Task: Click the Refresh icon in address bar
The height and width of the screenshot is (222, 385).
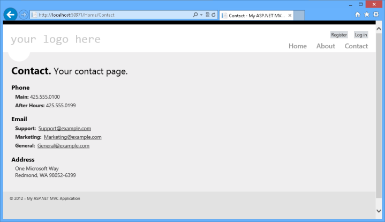Action: click(x=214, y=15)
